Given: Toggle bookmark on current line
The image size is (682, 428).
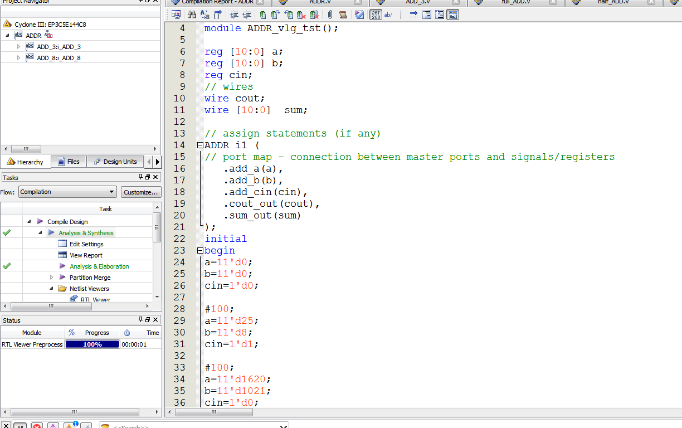Looking at the screenshot, I should click(x=263, y=14).
